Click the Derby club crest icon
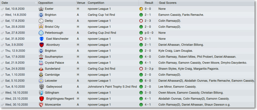The height and width of the screenshot is (110, 257). 41,21
